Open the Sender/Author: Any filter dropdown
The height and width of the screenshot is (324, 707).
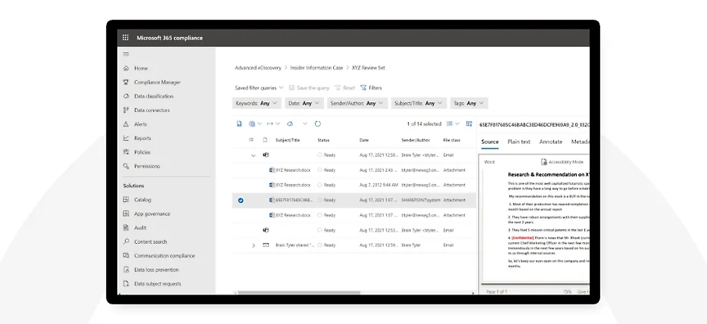point(357,103)
